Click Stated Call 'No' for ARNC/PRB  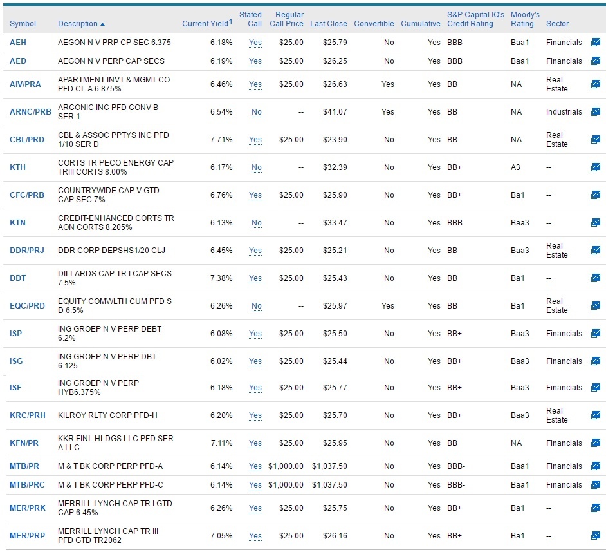(x=256, y=112)
